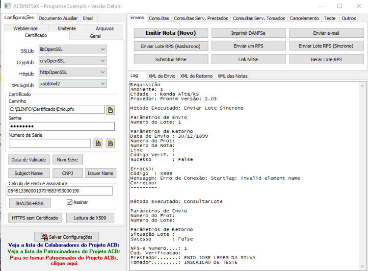This screenshot has width=368, height=271.
Task: Show the XML de Retorno tab
Action: tap(196, 76)
